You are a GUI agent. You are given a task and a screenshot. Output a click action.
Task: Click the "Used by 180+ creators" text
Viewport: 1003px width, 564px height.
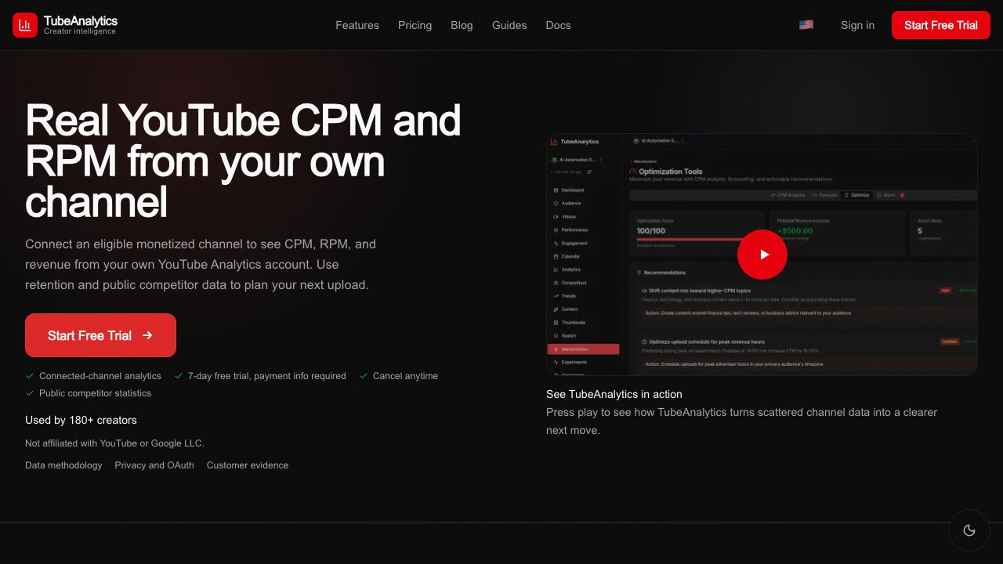click(81, 420)
